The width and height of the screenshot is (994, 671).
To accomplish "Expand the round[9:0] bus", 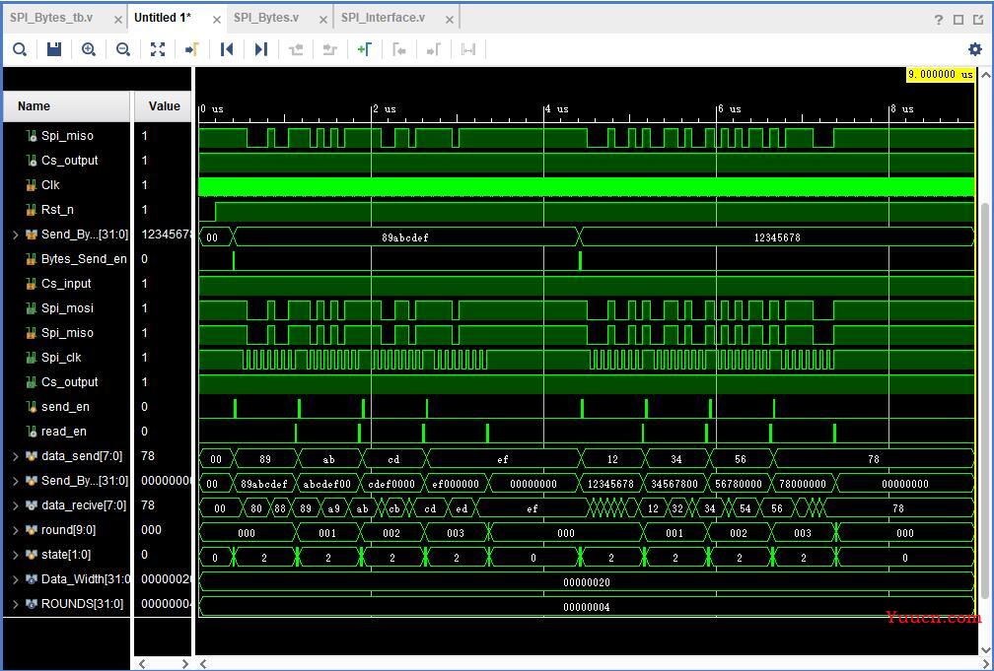I will (15, 530).
